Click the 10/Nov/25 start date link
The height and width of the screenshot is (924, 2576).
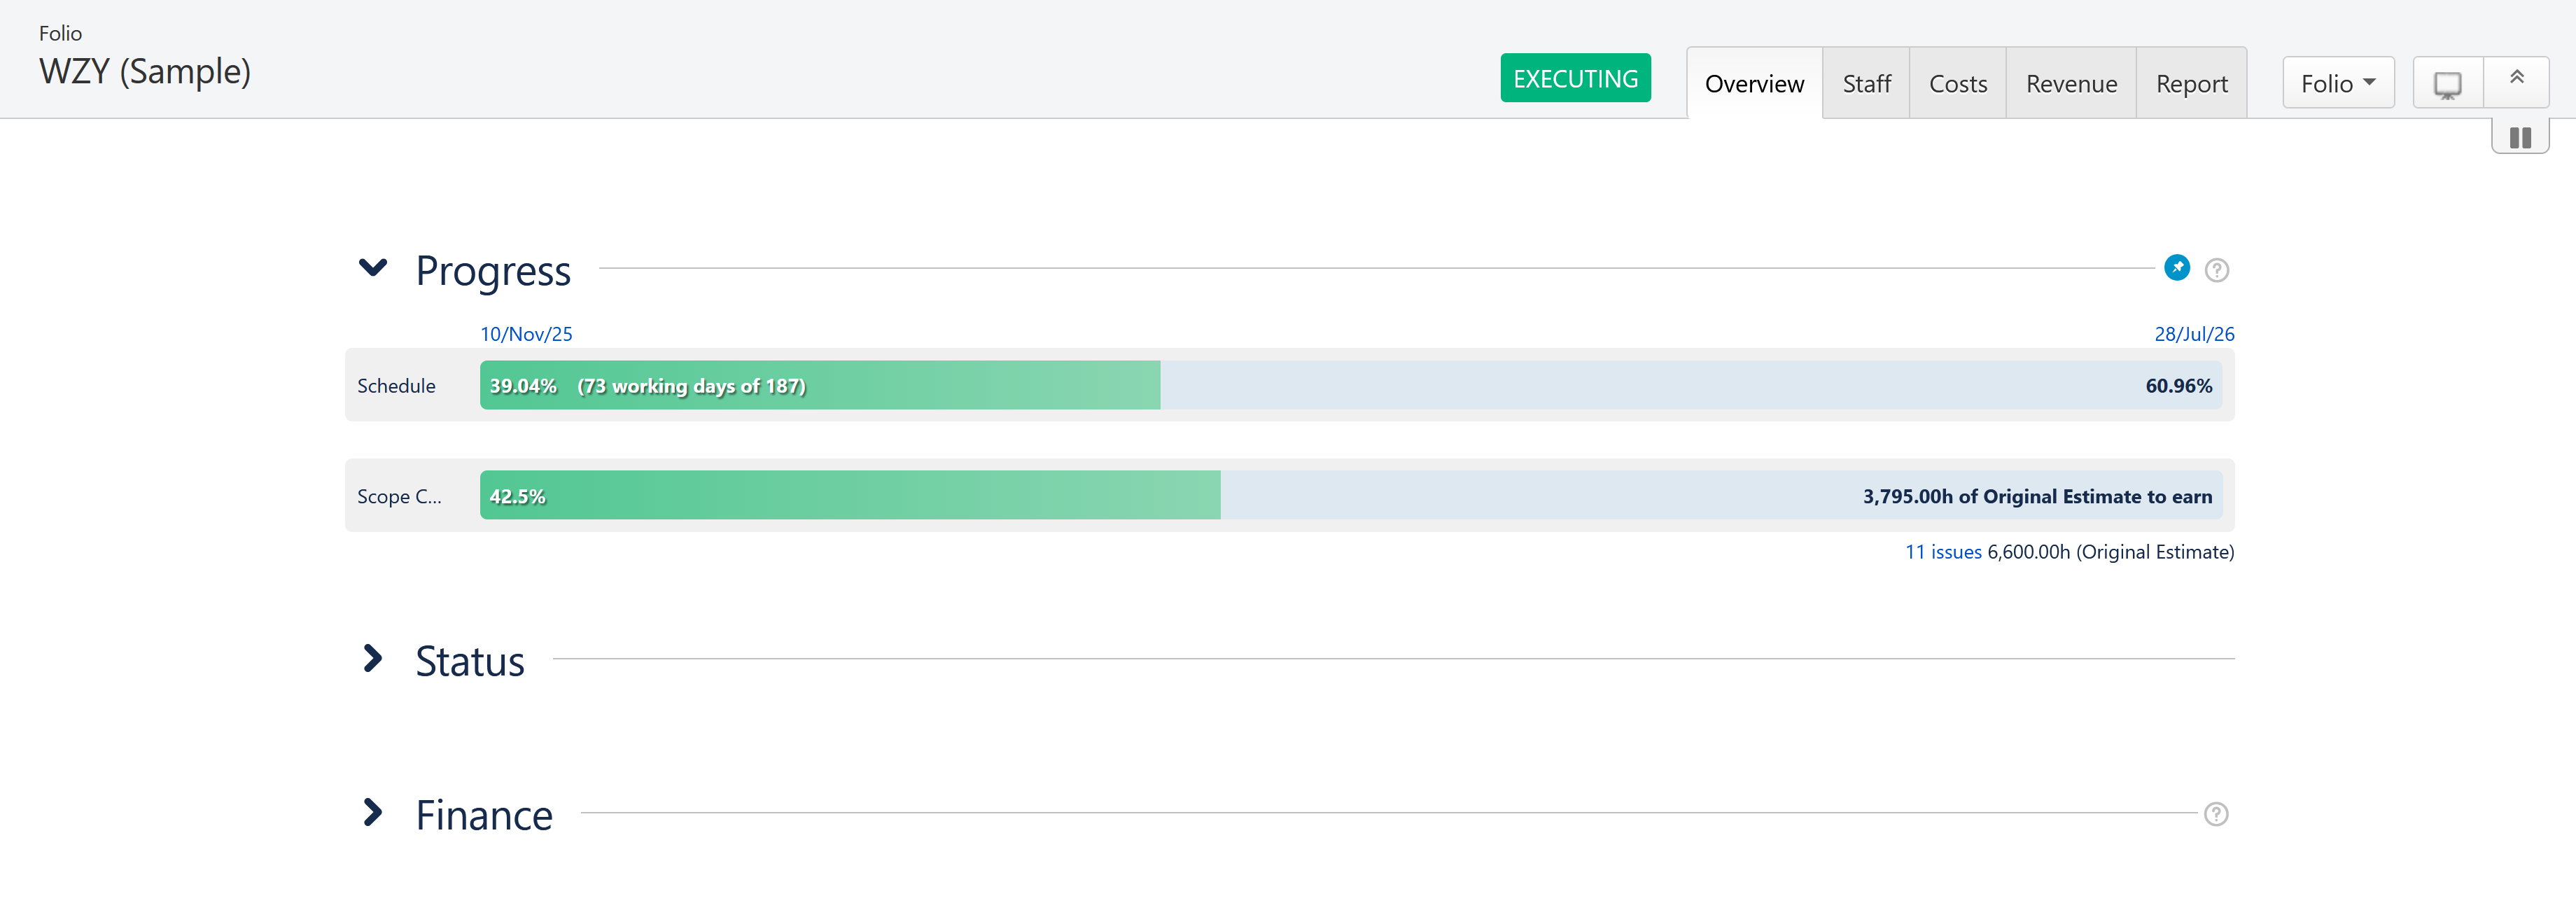pos(526,334)
